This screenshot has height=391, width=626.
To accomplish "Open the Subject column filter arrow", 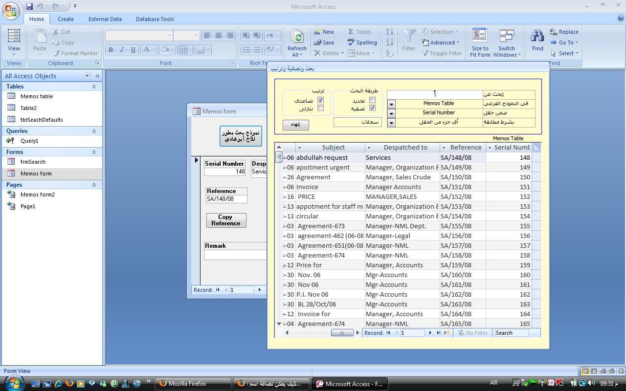I will (299, 148).
